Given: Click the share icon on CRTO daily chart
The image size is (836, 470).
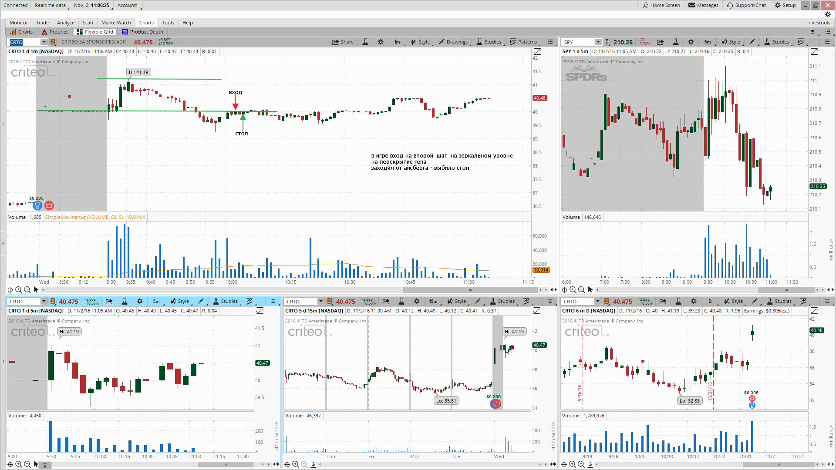Looking at the screenshot, I should click(663, 301).
